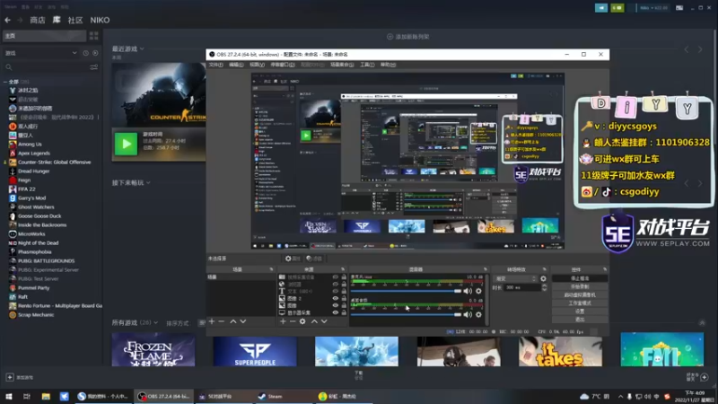The height and width of the screenshot is (404, 718).
Task: Collapse the All games tree section
Action: pos(5,82)
